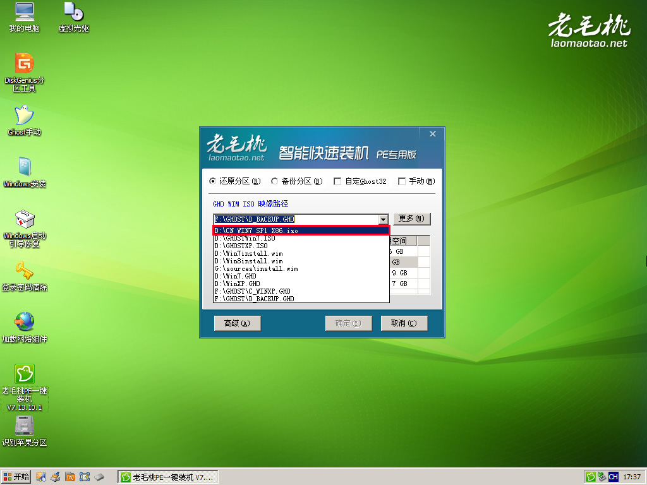Choose last F:\GHOST\D_BACKUP.GHO list entry
Screen dimensions: 647x485
[301, 299]
